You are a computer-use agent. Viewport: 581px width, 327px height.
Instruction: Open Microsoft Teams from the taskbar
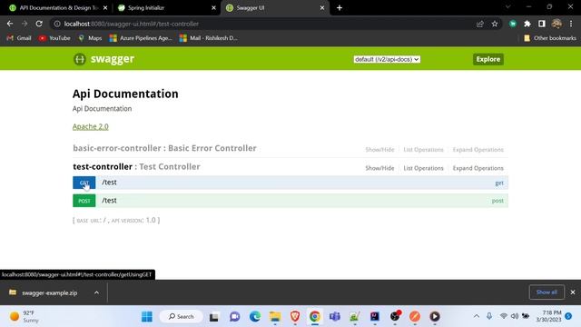tap(335, 317)
